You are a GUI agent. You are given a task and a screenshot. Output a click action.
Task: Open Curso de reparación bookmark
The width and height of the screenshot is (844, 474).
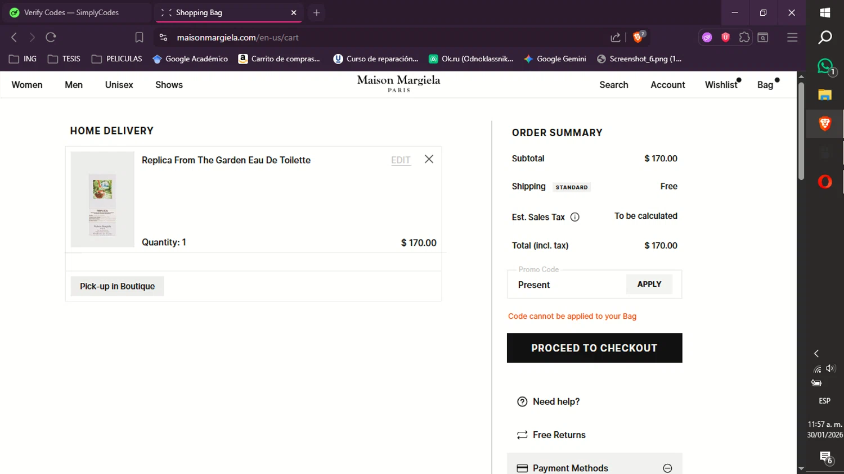[x=376, y=59]
